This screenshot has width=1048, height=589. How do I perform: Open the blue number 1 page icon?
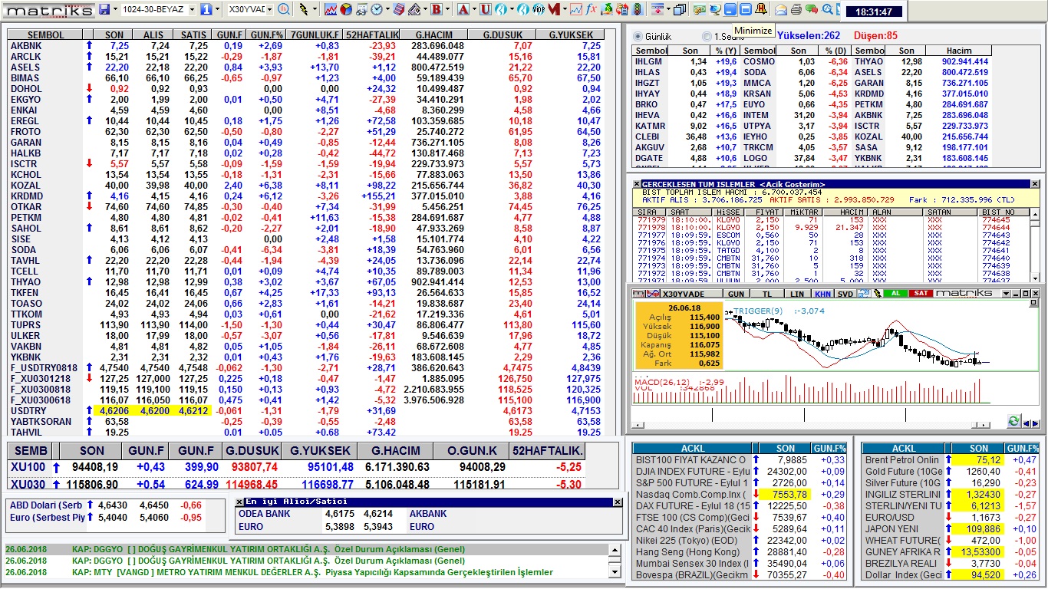pyautogui.click(x=206, y=9)
